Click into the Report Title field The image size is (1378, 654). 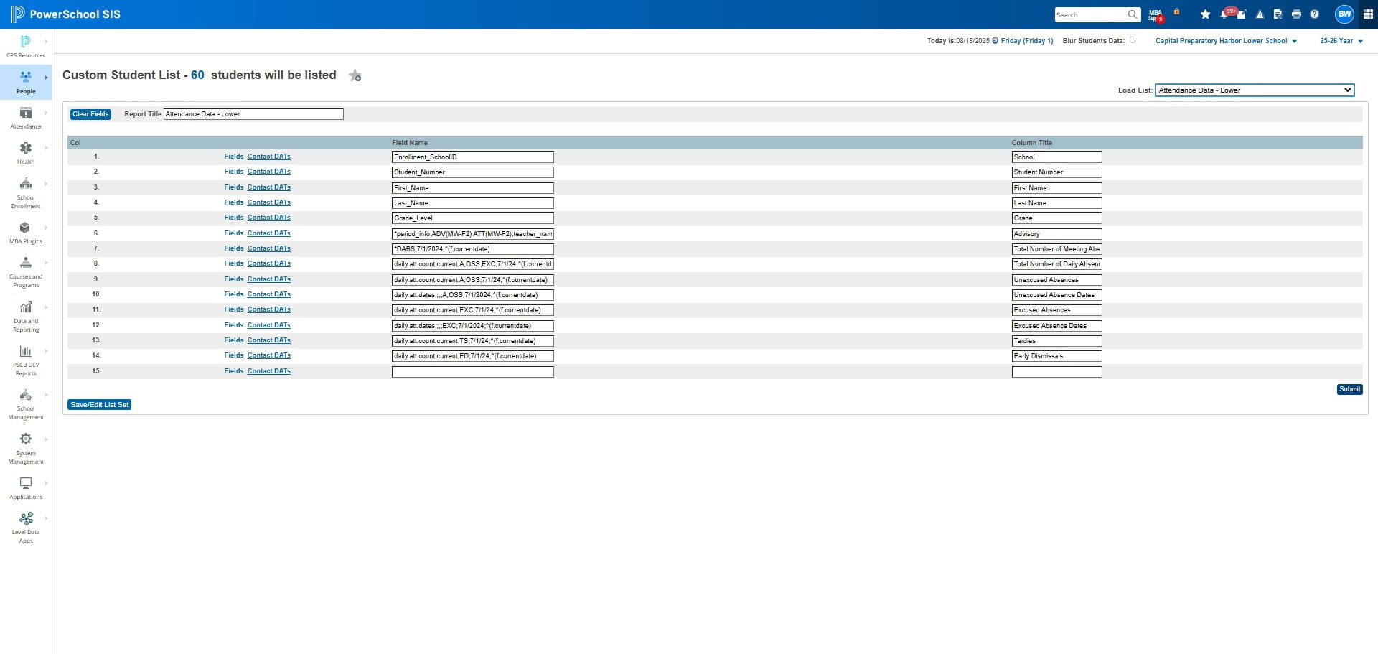click(253, 114)
